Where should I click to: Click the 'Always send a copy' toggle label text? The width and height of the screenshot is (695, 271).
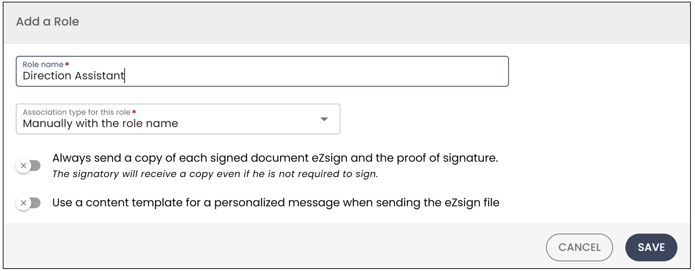point(275,158)
